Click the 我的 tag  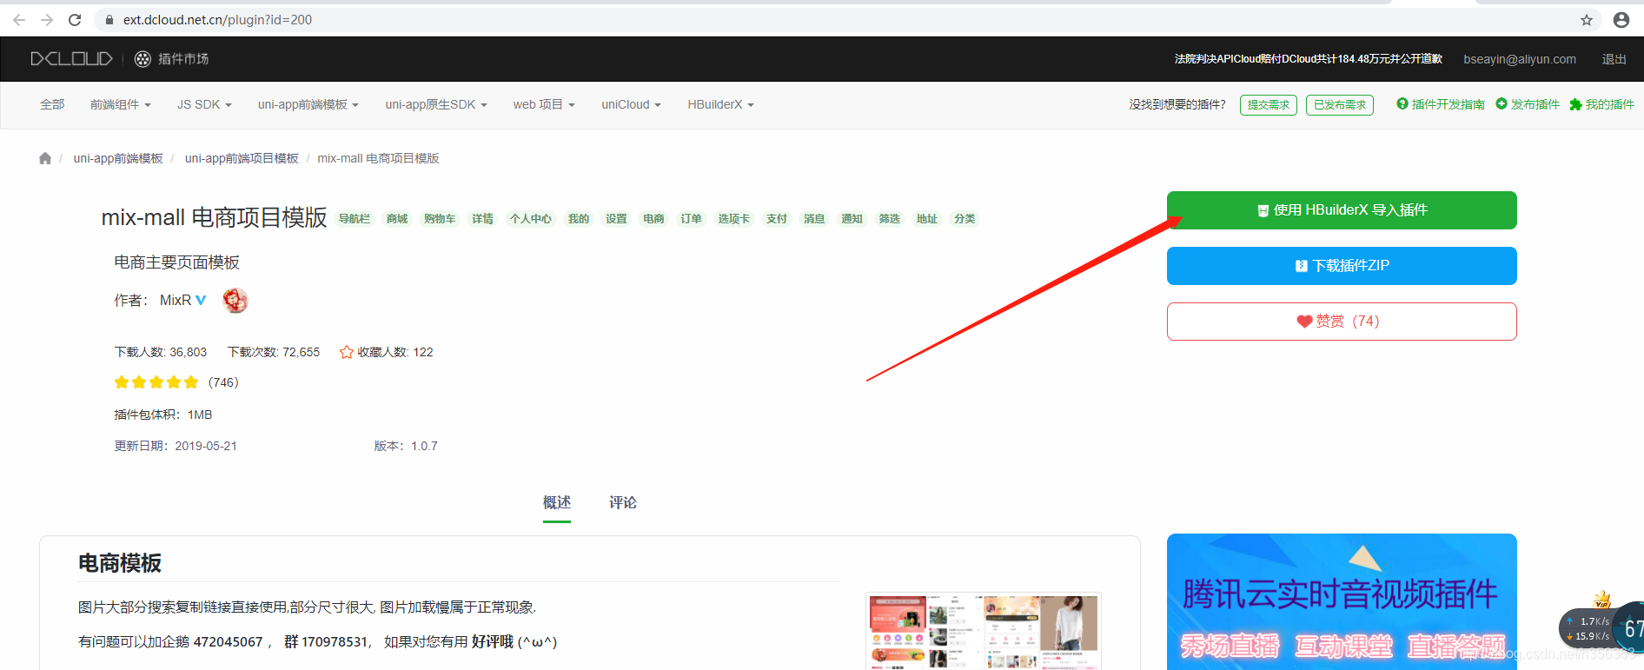[x=579, y=219]
